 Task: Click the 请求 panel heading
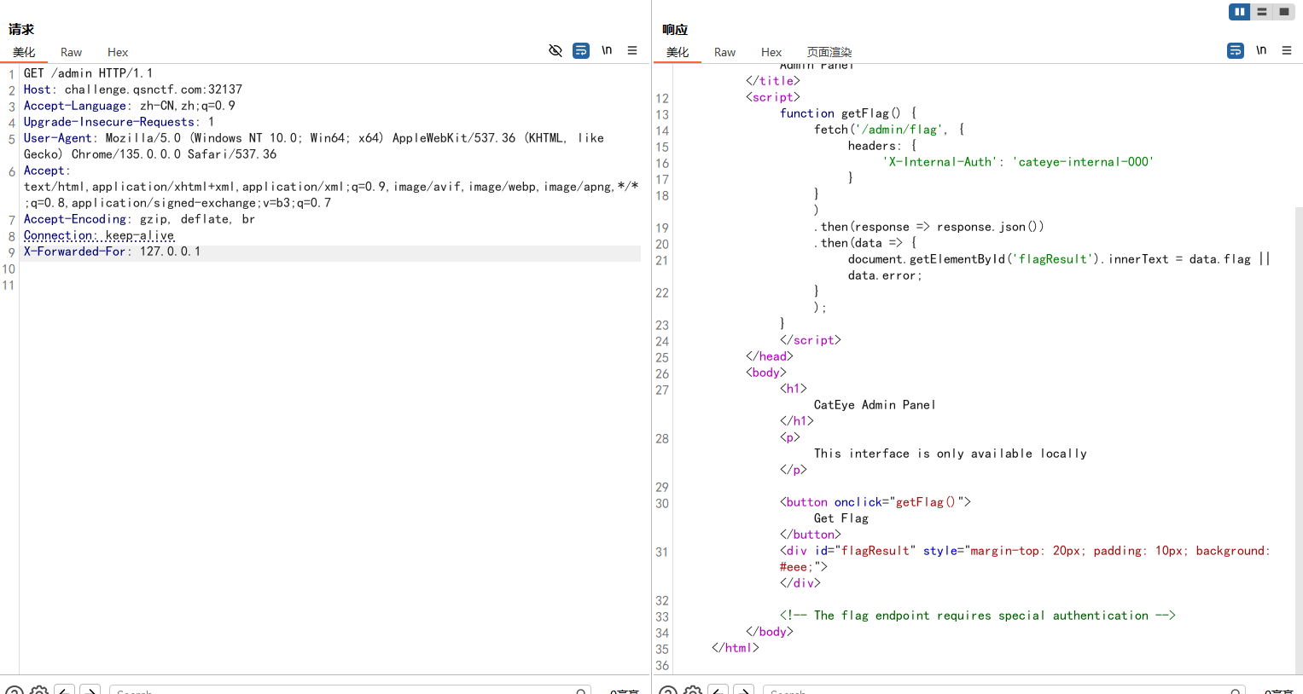(x=21, y=30)
